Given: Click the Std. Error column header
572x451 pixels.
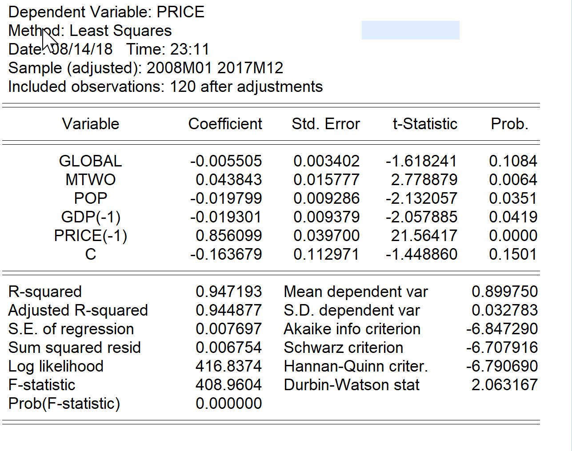Looking at the screenshot, I should (326, 124).
